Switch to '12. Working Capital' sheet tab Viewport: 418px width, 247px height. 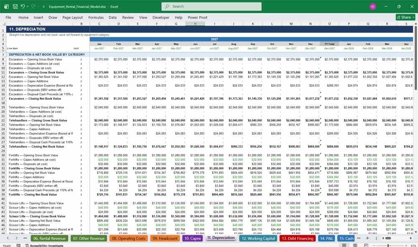coord(258,239)
